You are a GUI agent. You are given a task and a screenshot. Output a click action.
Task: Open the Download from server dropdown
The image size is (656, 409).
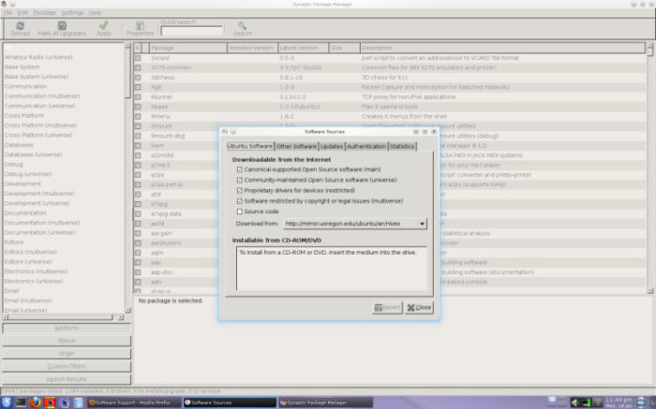[355, 224]
